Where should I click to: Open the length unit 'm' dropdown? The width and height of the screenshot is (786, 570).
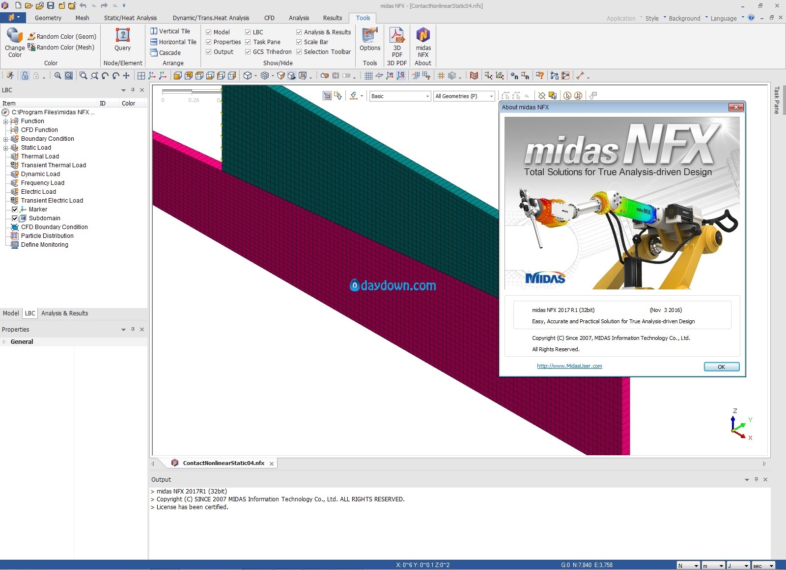[x=713, y=566]
